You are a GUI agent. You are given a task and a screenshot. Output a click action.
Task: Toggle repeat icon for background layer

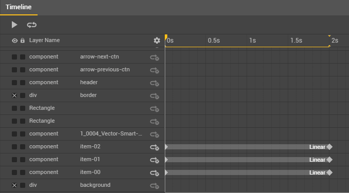154,186
